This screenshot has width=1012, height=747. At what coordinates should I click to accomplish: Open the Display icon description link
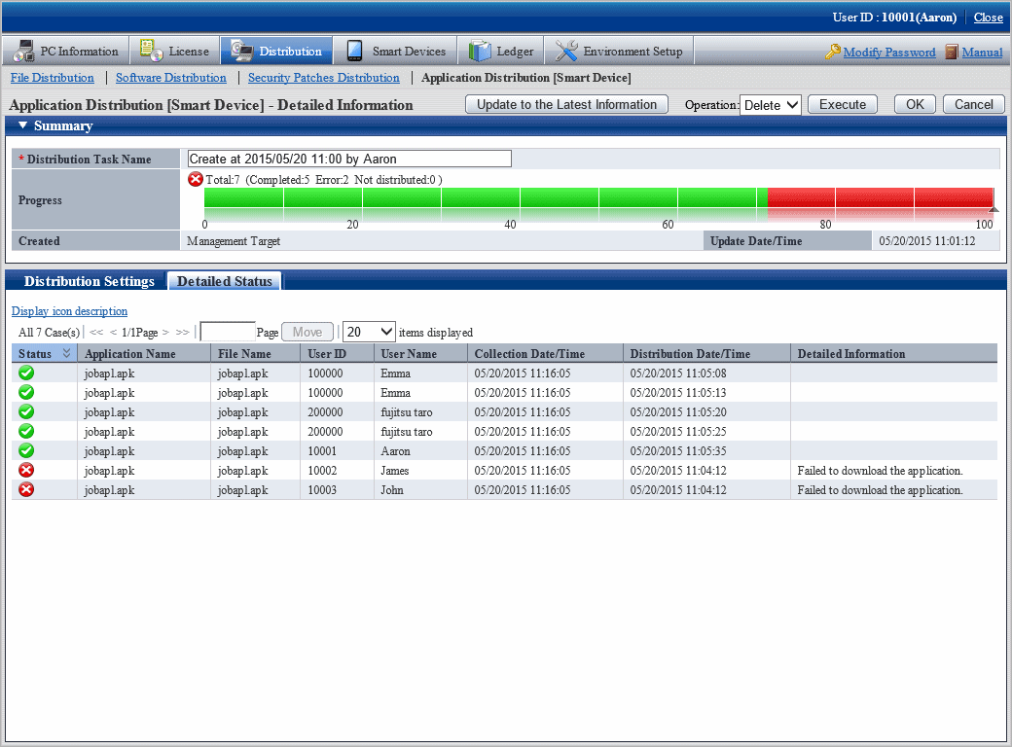(69, 311)
